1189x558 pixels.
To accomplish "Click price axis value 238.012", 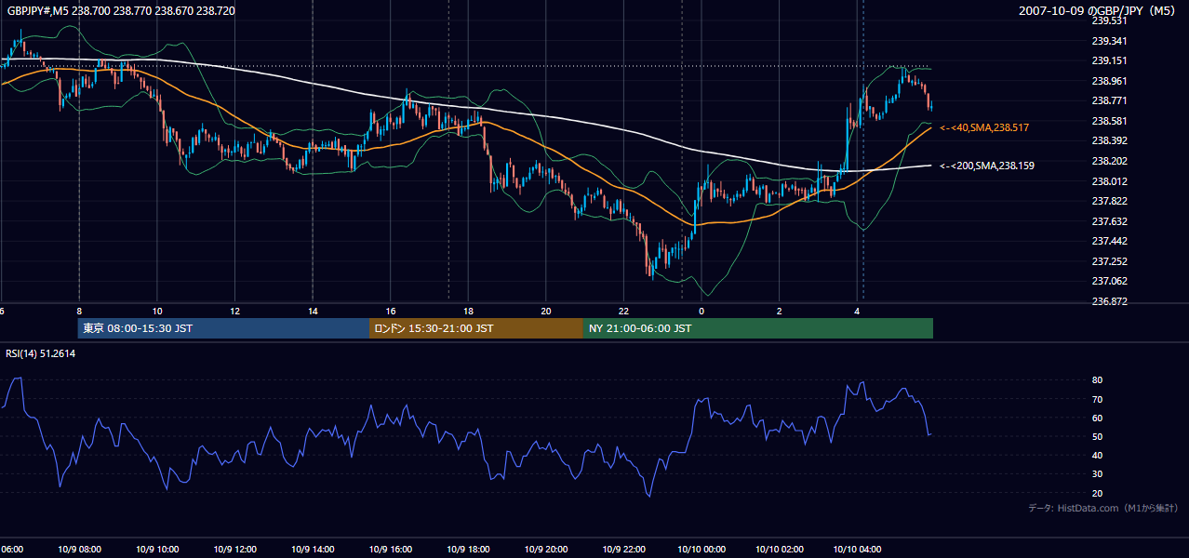I will click(x=1109, y=181).
